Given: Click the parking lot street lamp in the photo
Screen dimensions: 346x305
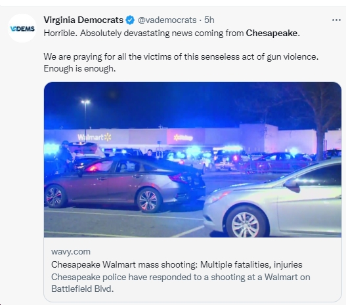Looking at the screenshot, I should pyautogui.click(x=85, y=115).
